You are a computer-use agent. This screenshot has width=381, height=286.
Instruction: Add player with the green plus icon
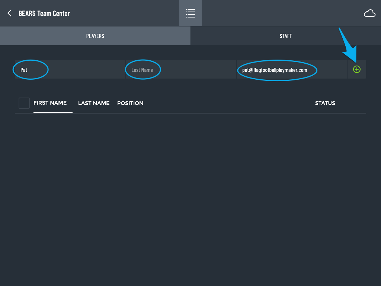tap(357, 69)
